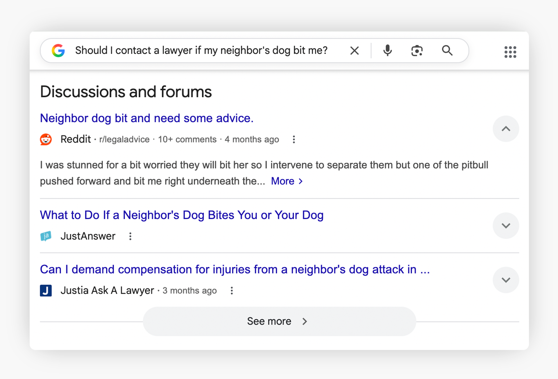Clear the search query with the X
The height and width of the screenshot is (379, 558).
click(354, 50)
